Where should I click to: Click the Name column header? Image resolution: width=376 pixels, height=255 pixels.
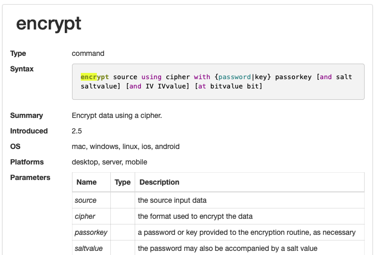coord(86,182)
